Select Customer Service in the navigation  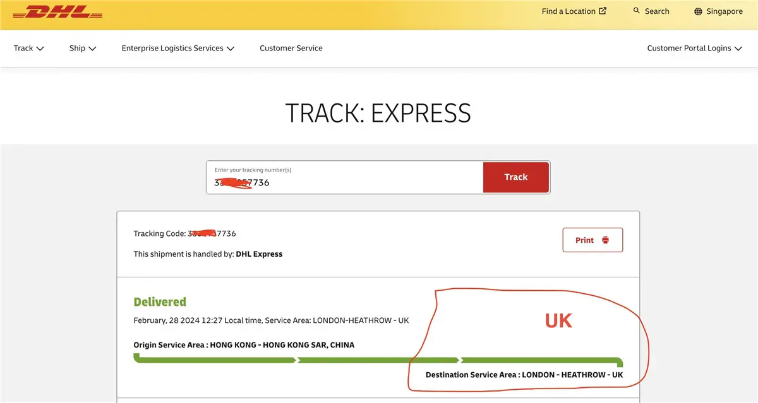pos(291,48)
